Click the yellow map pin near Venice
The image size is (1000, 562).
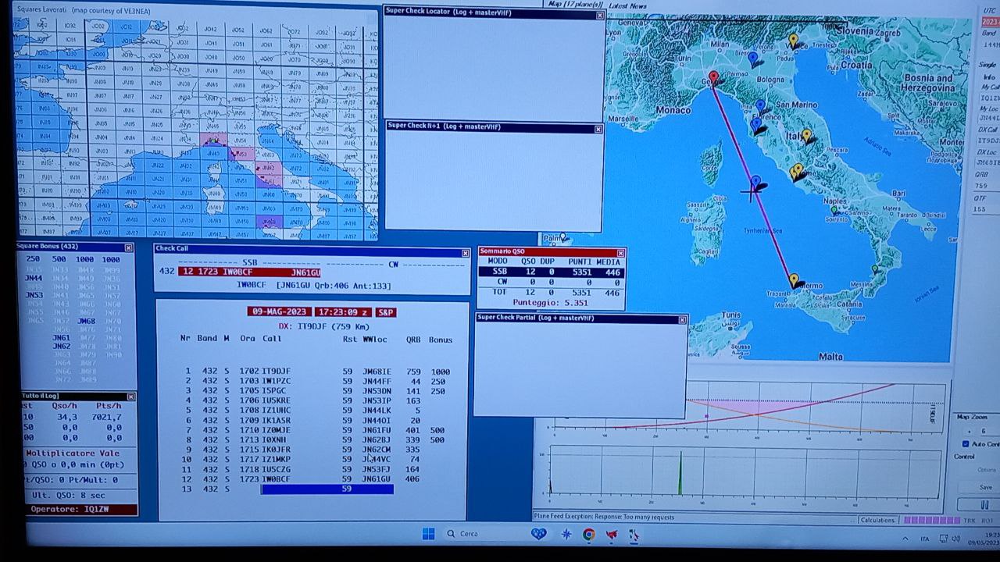[793, 41]
